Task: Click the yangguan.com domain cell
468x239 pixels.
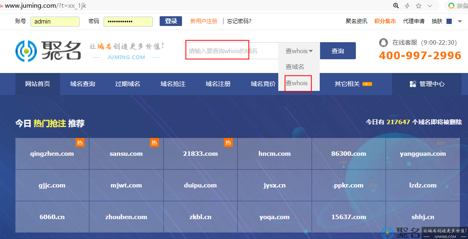Action: coord(423,154)
